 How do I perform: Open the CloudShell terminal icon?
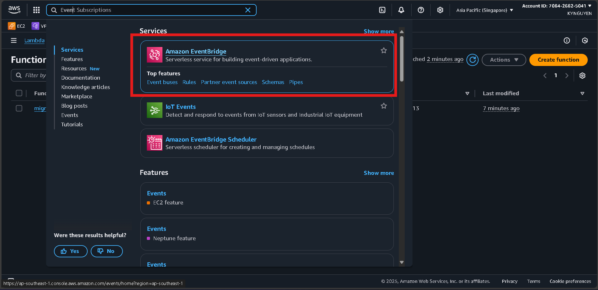[x=382, y=10]
